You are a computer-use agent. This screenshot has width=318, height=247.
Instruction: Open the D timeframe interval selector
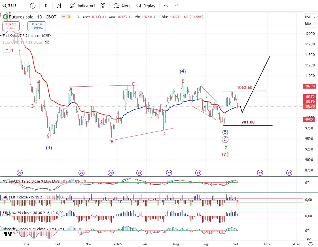pos(46,6)
